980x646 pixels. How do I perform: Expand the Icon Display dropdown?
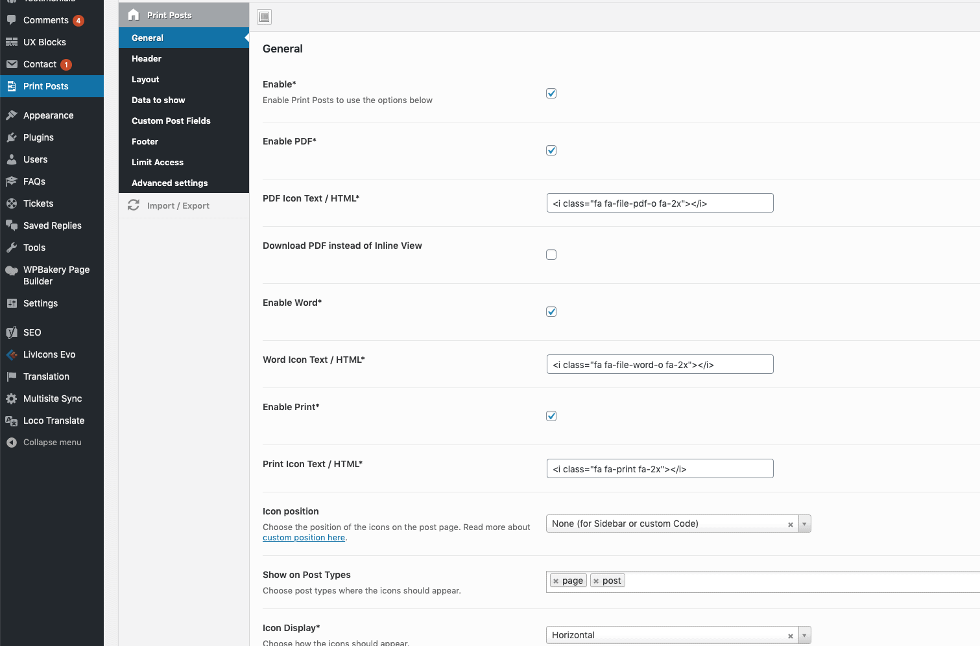coord(804,635)
